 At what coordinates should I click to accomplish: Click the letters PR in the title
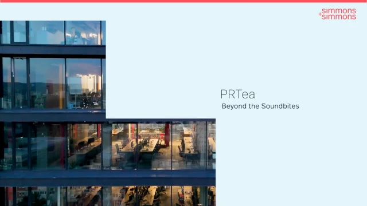click(228, 94)
